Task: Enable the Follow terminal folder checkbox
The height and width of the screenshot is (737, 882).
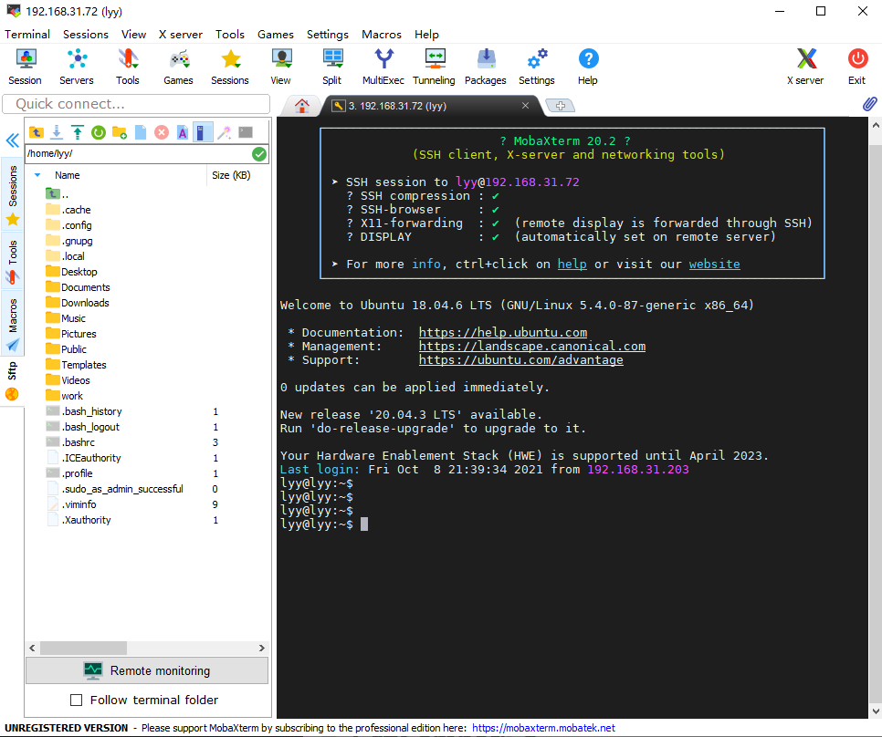Action: tap(76, 700)
